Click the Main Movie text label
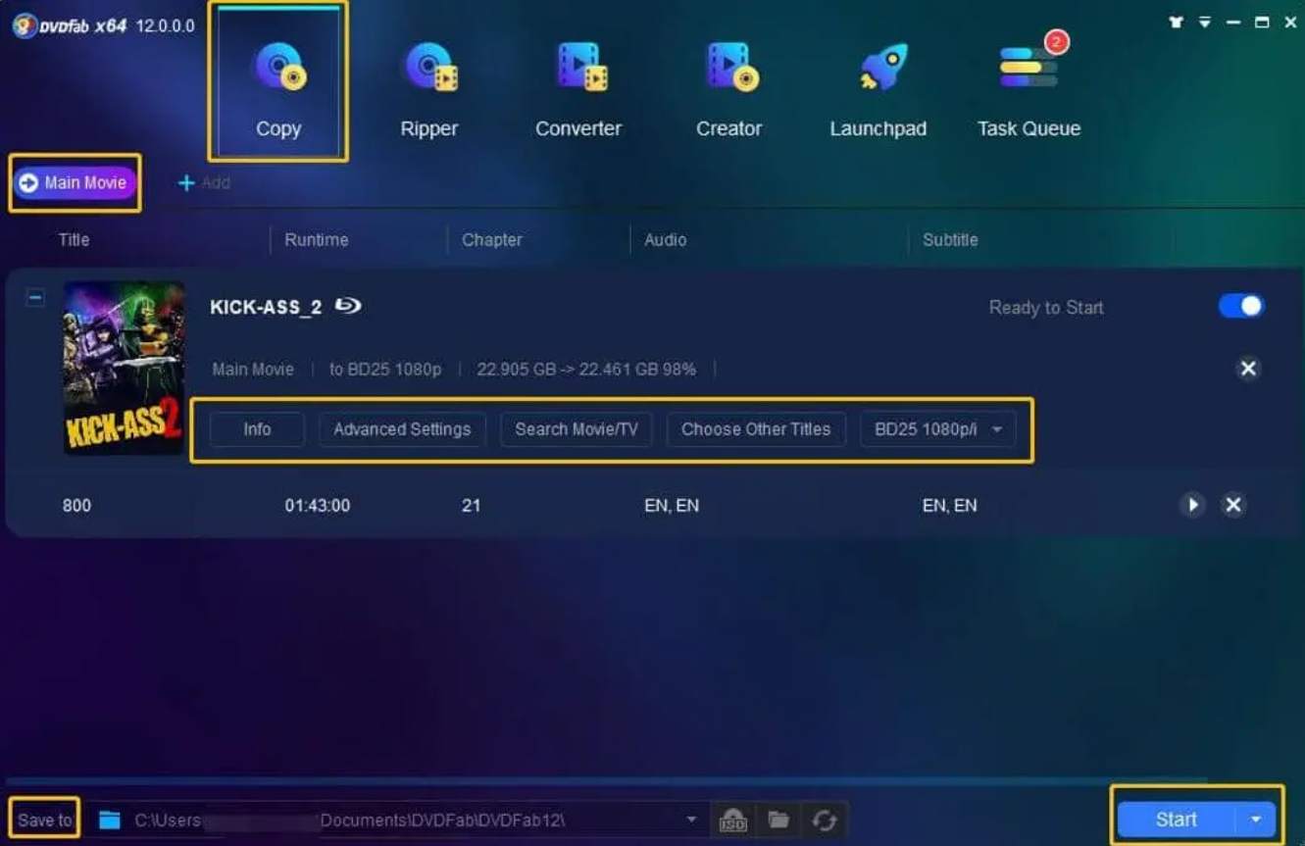The image size is (1305, 846). (x=253, y=370)
